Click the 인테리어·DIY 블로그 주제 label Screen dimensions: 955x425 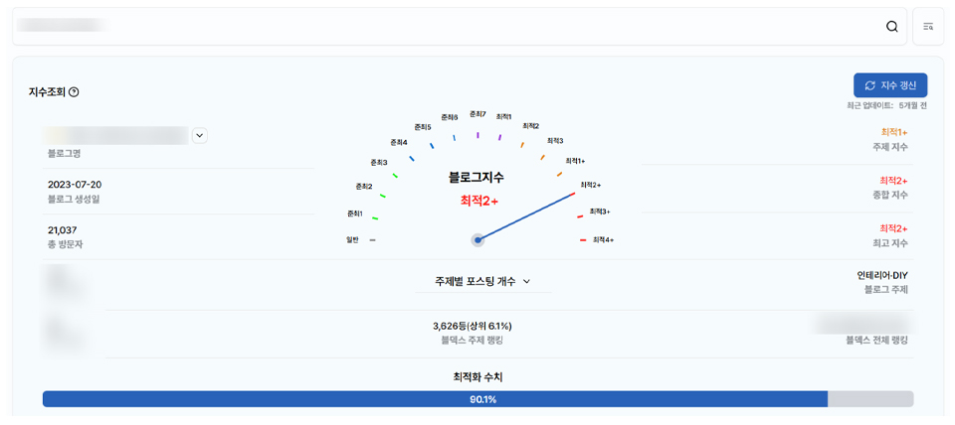coord(881,275)
